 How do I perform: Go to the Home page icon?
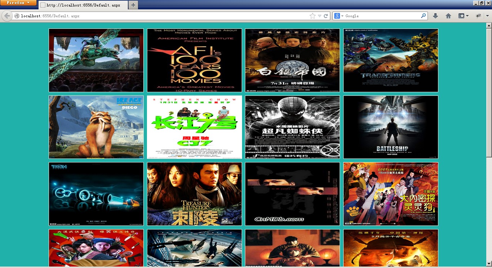pos(448,16)
